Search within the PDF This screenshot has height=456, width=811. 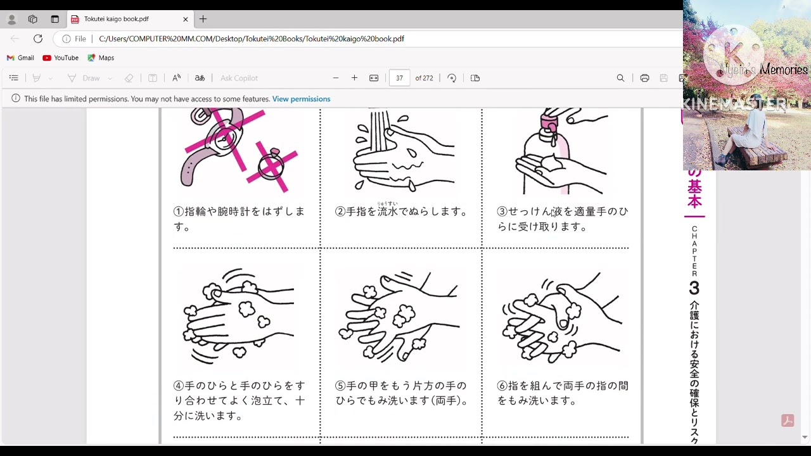click(x=621, y=78)
